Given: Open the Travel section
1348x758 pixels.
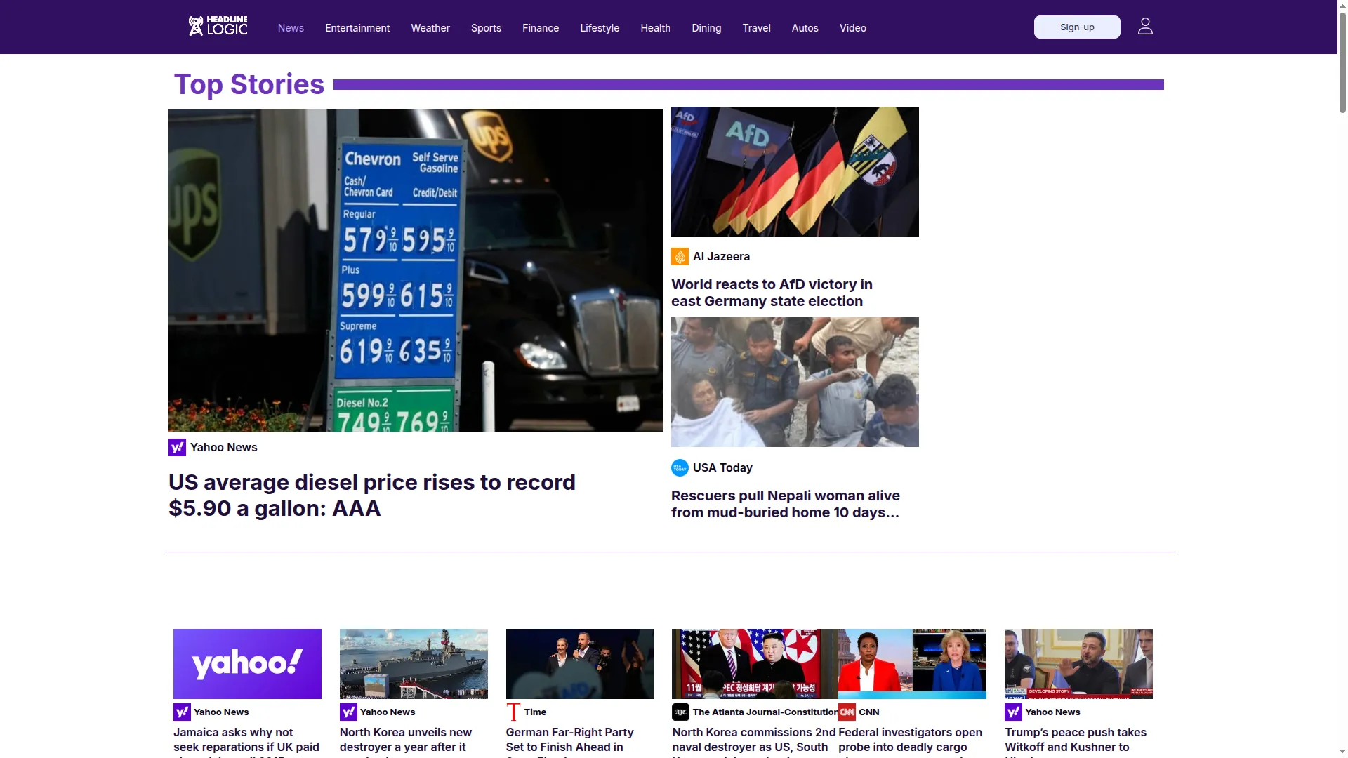Looking at the screenshot, I should (x=757, y=28).
